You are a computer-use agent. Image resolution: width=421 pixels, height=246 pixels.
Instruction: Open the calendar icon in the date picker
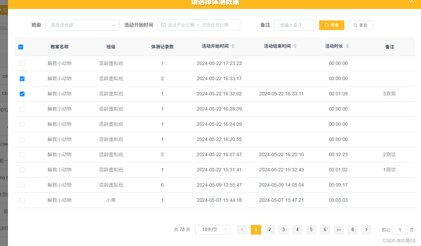(x=163, y=25)
